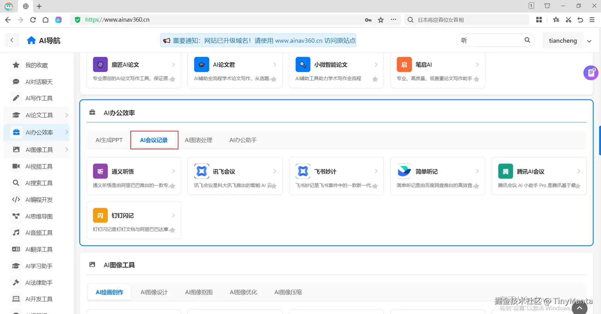Expand the AI论文工具 category chevron

pyautogui.click(x=67, y=115)
